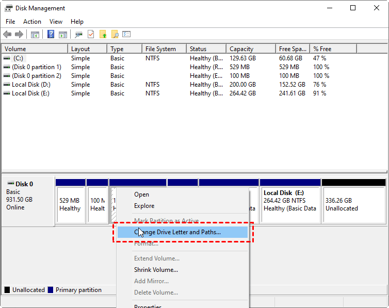
Task: Choose Shrink Volume from the context menu
Action: coord(156,270)
